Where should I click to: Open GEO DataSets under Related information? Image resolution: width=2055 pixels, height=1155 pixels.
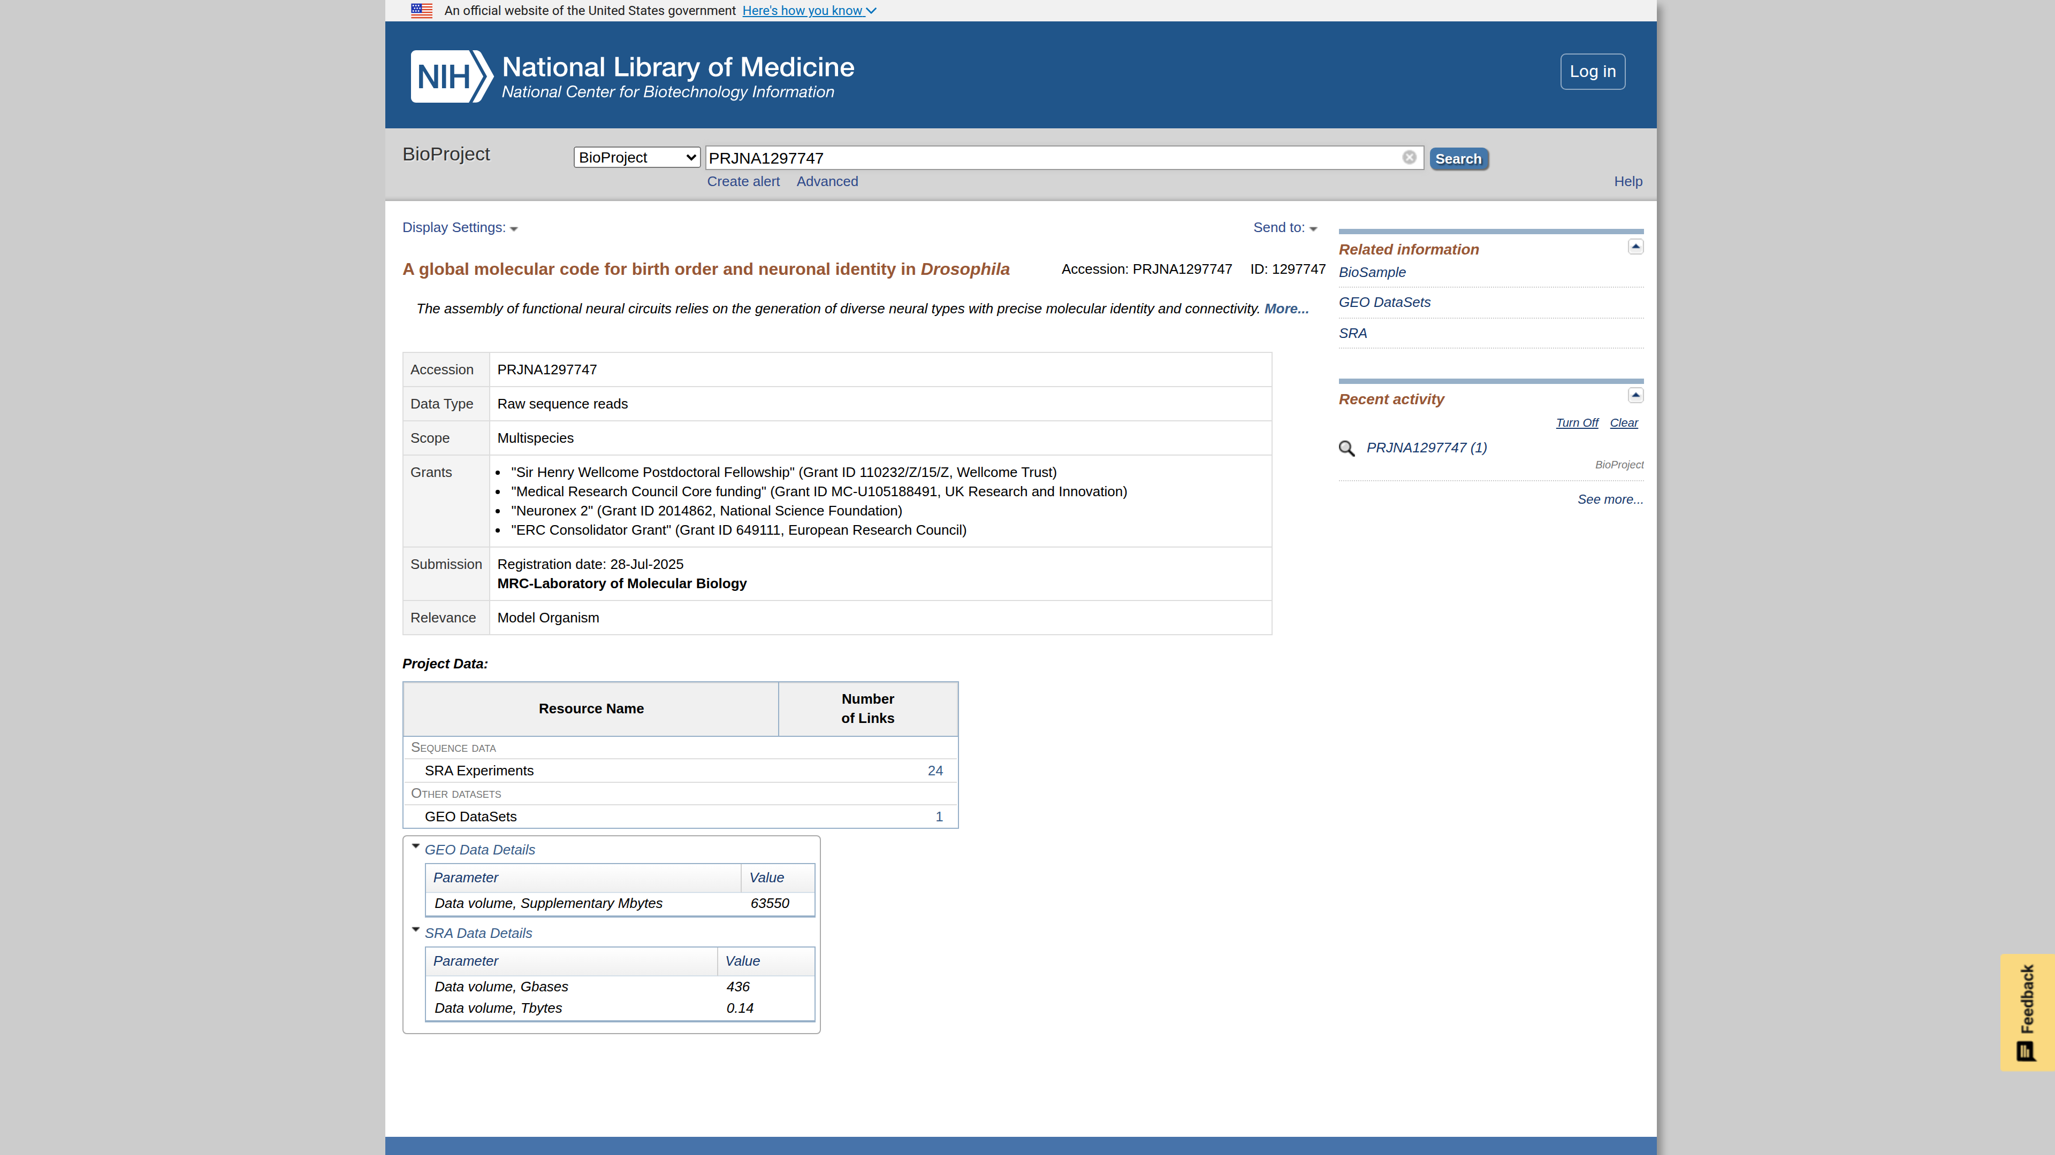click(1384, 302)
